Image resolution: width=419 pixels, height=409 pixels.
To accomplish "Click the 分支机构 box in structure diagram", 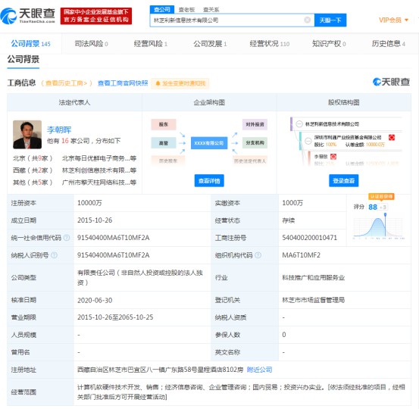I will coord(255,143).
